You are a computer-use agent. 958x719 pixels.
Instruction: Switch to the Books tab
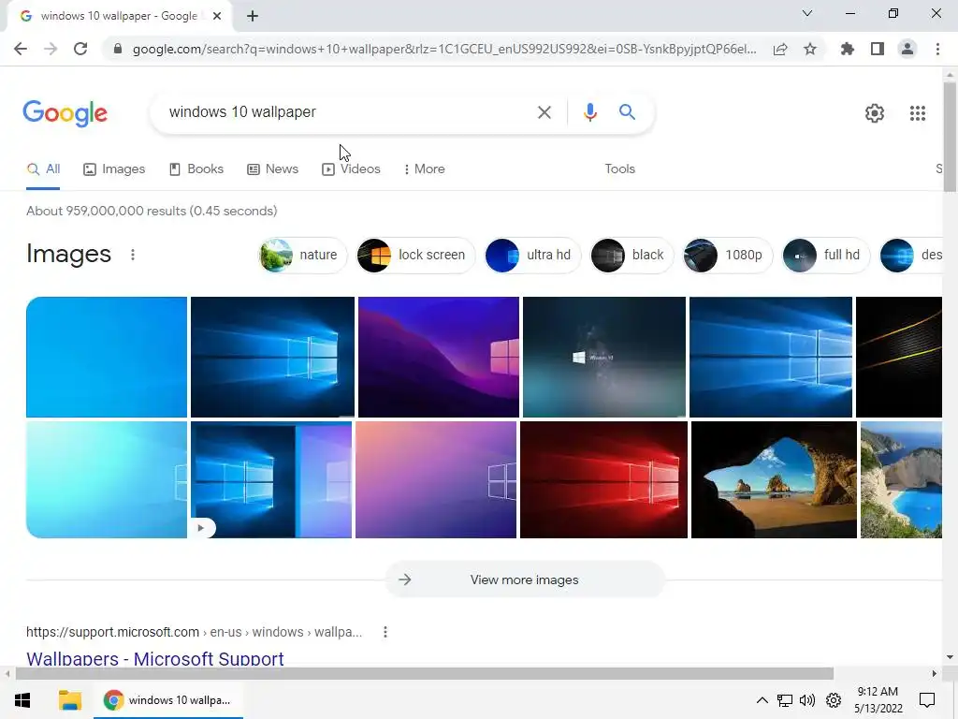(x=196, y=169)
